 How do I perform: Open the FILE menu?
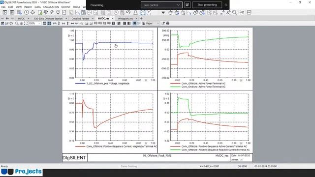point(3,7)
